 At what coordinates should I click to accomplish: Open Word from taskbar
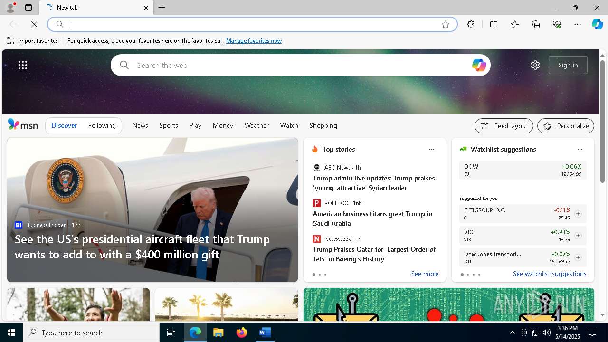tap(265, 332)
